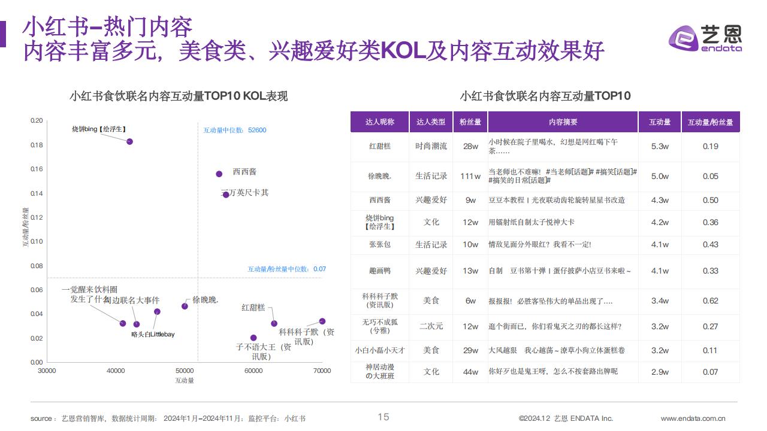Click the 达人昵称 column header
Viewport: 767px width, 431px height.
[x=380, y=122]
